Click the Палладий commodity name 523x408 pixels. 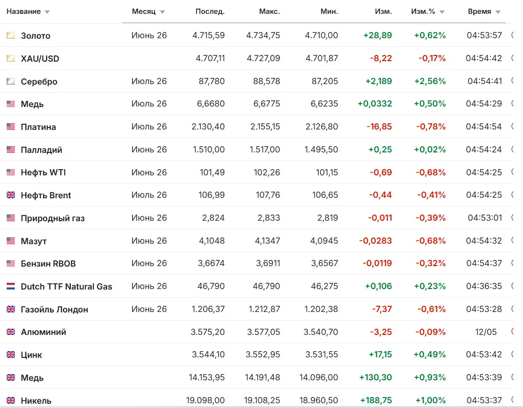(42, 150)
